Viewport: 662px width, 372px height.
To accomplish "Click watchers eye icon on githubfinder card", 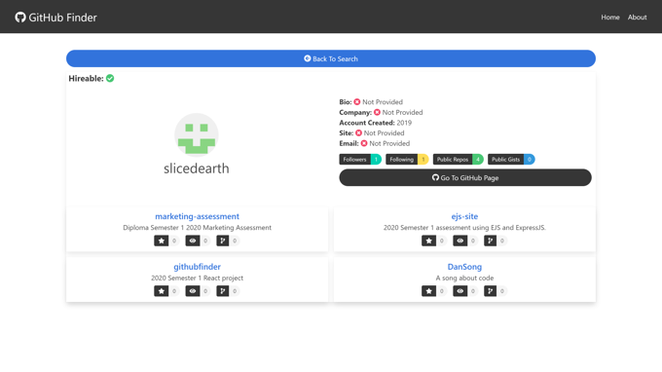I will (193, 291).
